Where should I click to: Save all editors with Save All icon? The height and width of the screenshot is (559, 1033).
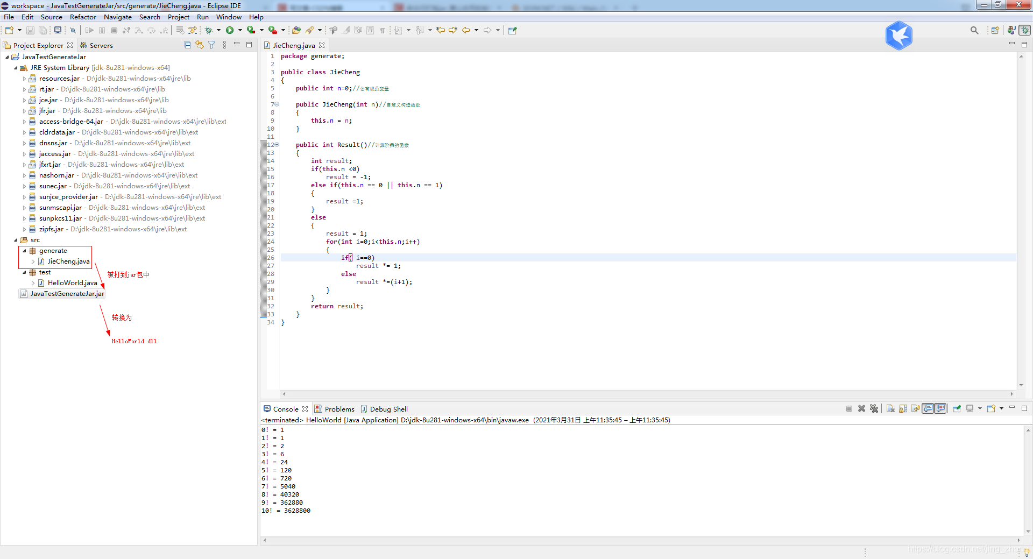point(43,31)
